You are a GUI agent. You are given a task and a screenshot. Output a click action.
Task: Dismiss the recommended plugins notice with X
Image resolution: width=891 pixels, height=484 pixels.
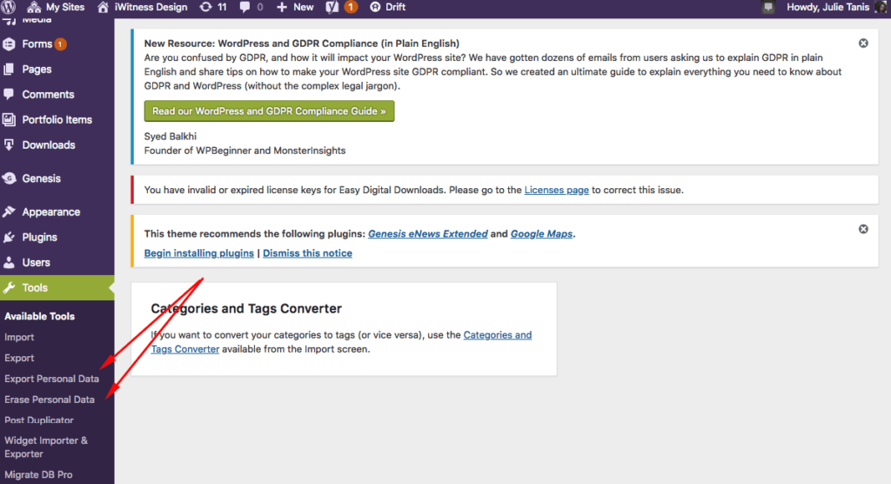point(863,229)
